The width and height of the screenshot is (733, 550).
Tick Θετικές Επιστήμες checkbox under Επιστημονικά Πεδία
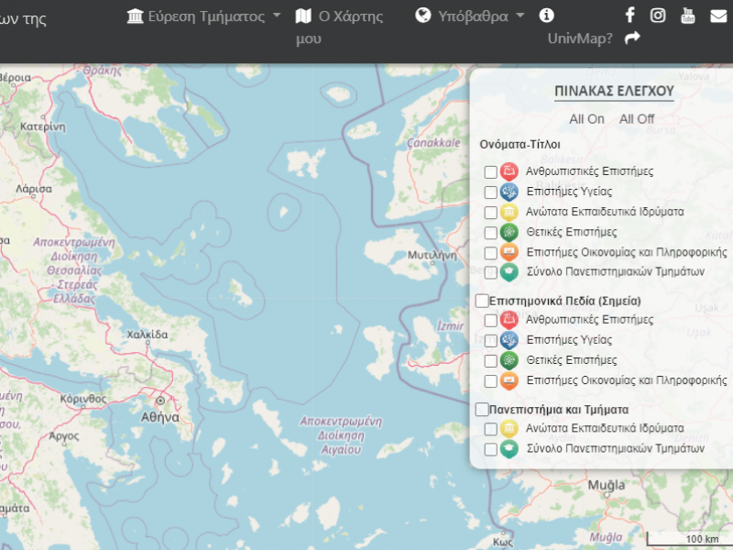tap(490, 361)
